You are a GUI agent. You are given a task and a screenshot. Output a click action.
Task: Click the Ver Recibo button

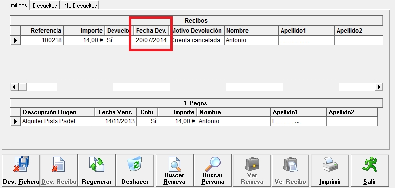point(290,170)
